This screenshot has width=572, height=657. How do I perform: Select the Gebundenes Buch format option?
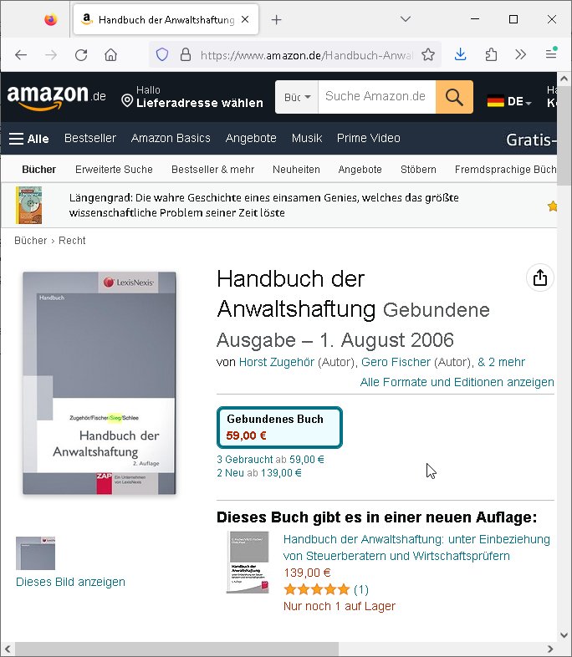[279, 427]
